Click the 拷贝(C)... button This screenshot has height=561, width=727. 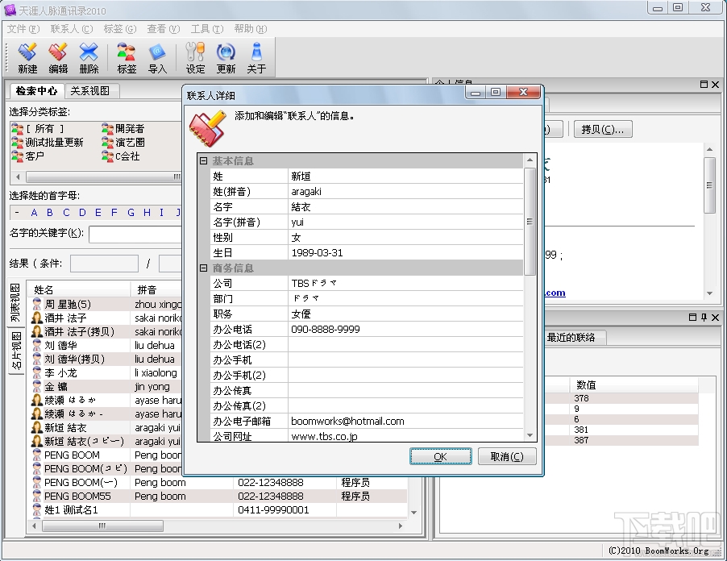tap(603, 129)
